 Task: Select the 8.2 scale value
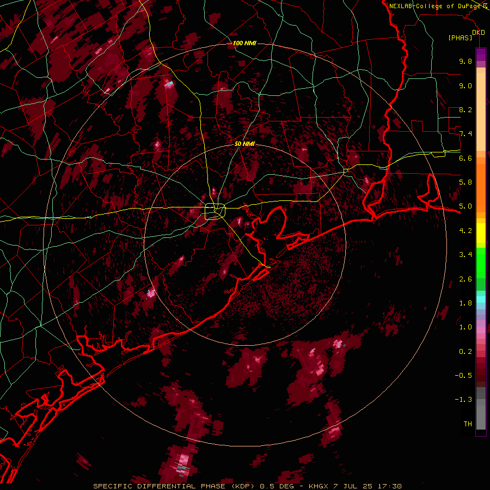(x=465, y=109)
